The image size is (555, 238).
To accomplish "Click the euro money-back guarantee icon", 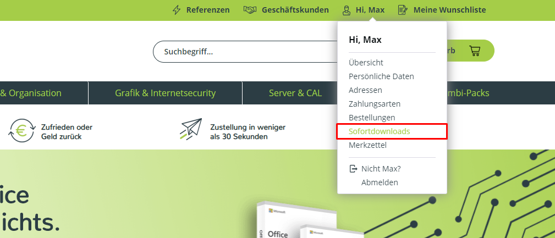I will pos(22,130).
